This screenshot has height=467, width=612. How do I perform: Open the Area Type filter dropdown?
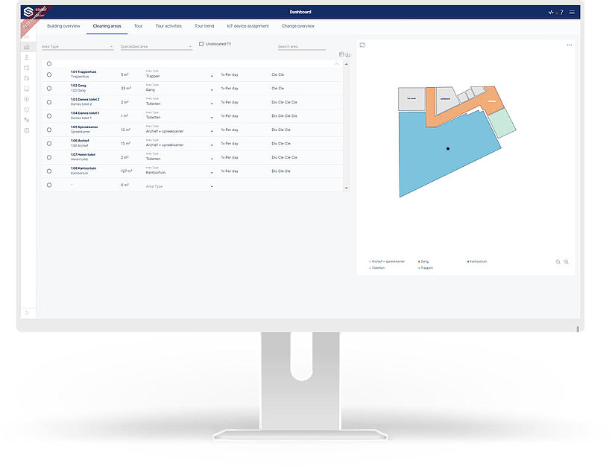point(78,46)
